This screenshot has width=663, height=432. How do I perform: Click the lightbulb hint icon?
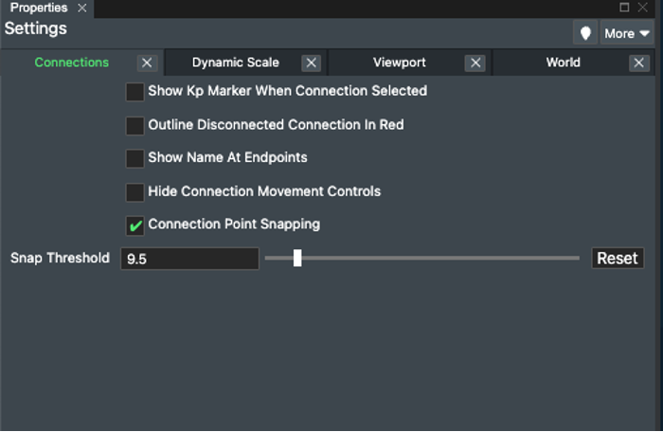pos(585,33)
